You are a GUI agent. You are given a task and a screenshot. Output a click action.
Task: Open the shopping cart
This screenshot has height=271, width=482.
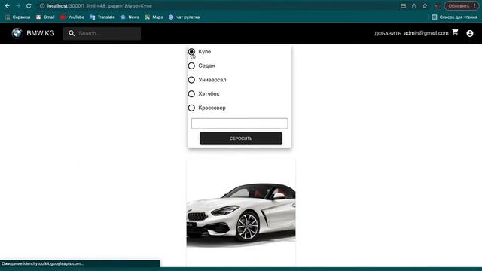(455, 32)
